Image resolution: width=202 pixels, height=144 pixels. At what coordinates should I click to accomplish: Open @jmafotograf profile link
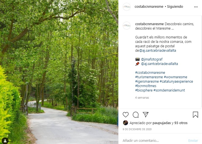152,59
